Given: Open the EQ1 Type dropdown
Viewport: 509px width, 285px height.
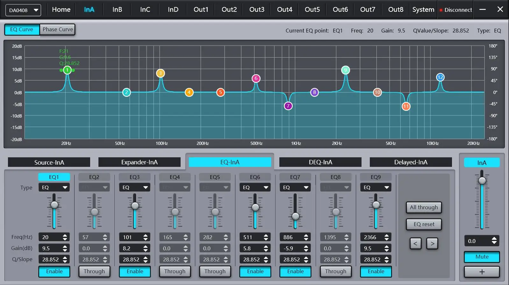Looking at the screenshot, I should tap(54, 188).
